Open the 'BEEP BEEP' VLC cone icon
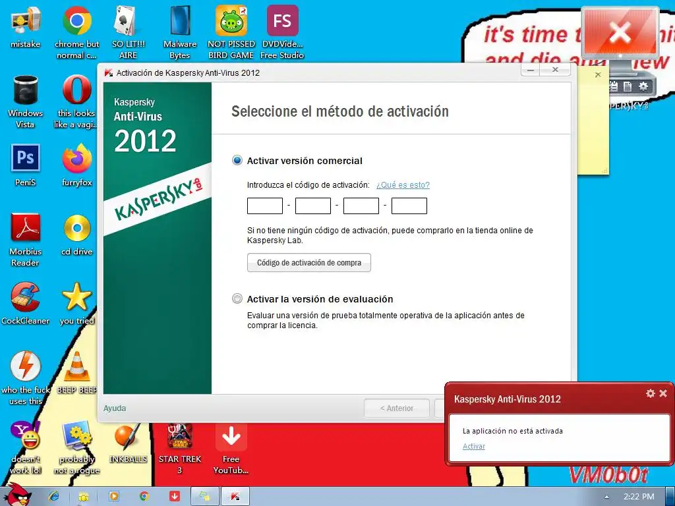The height and width of the screenshot is (506, 675). coord(76,373)
